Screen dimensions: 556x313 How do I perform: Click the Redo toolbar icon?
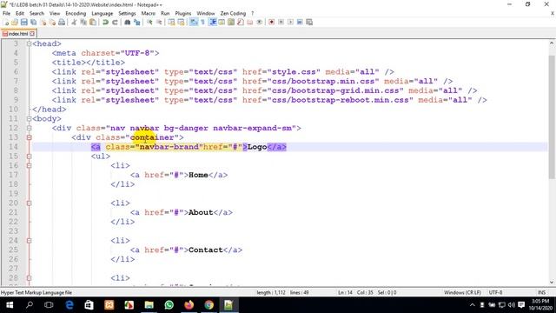pyautogui.click(x=115, y=23)
